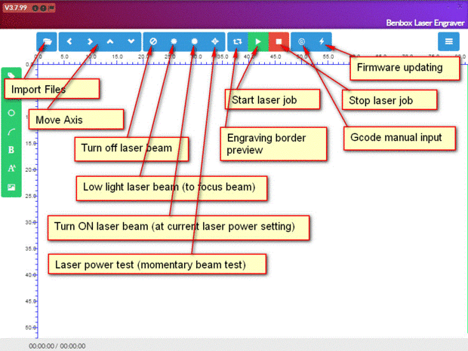
Task: Choose the font text A tool
Action: pyautogui.click(x=11, y=168)
